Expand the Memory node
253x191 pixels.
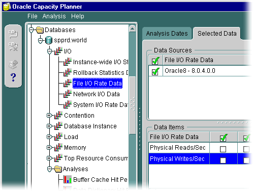point(49,148)
